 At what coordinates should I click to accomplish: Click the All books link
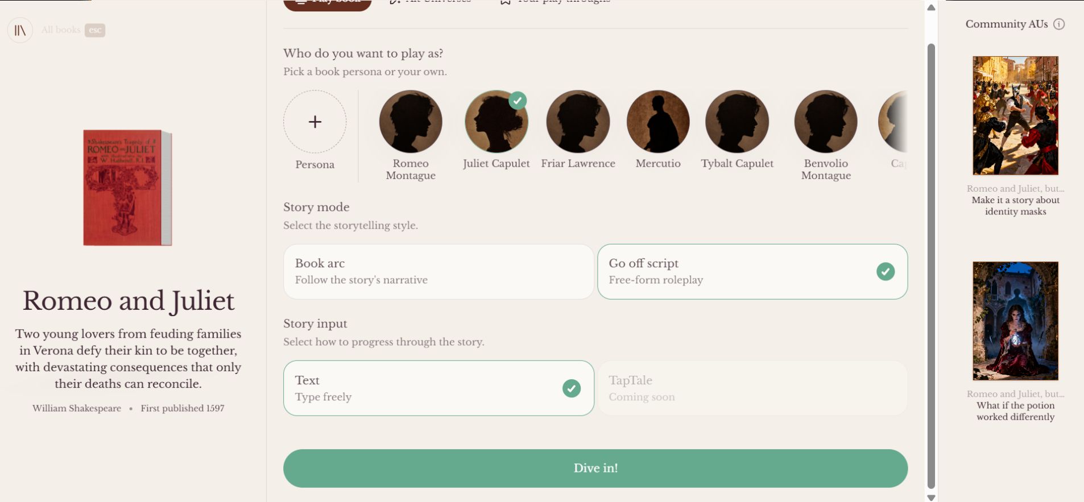(x=61, y=30)
